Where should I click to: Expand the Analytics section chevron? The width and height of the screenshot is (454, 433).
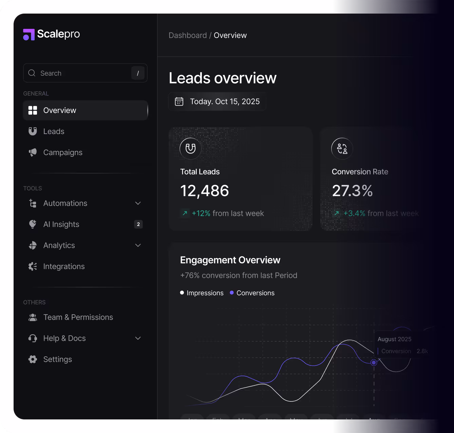138,245
